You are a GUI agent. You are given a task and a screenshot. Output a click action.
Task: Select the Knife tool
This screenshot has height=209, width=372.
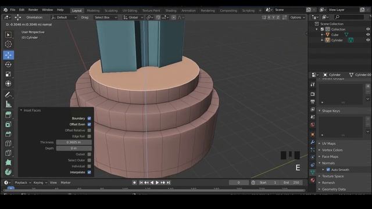[8, 153]
